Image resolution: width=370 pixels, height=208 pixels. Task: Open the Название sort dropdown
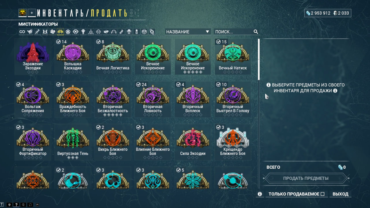click(188, 32)
